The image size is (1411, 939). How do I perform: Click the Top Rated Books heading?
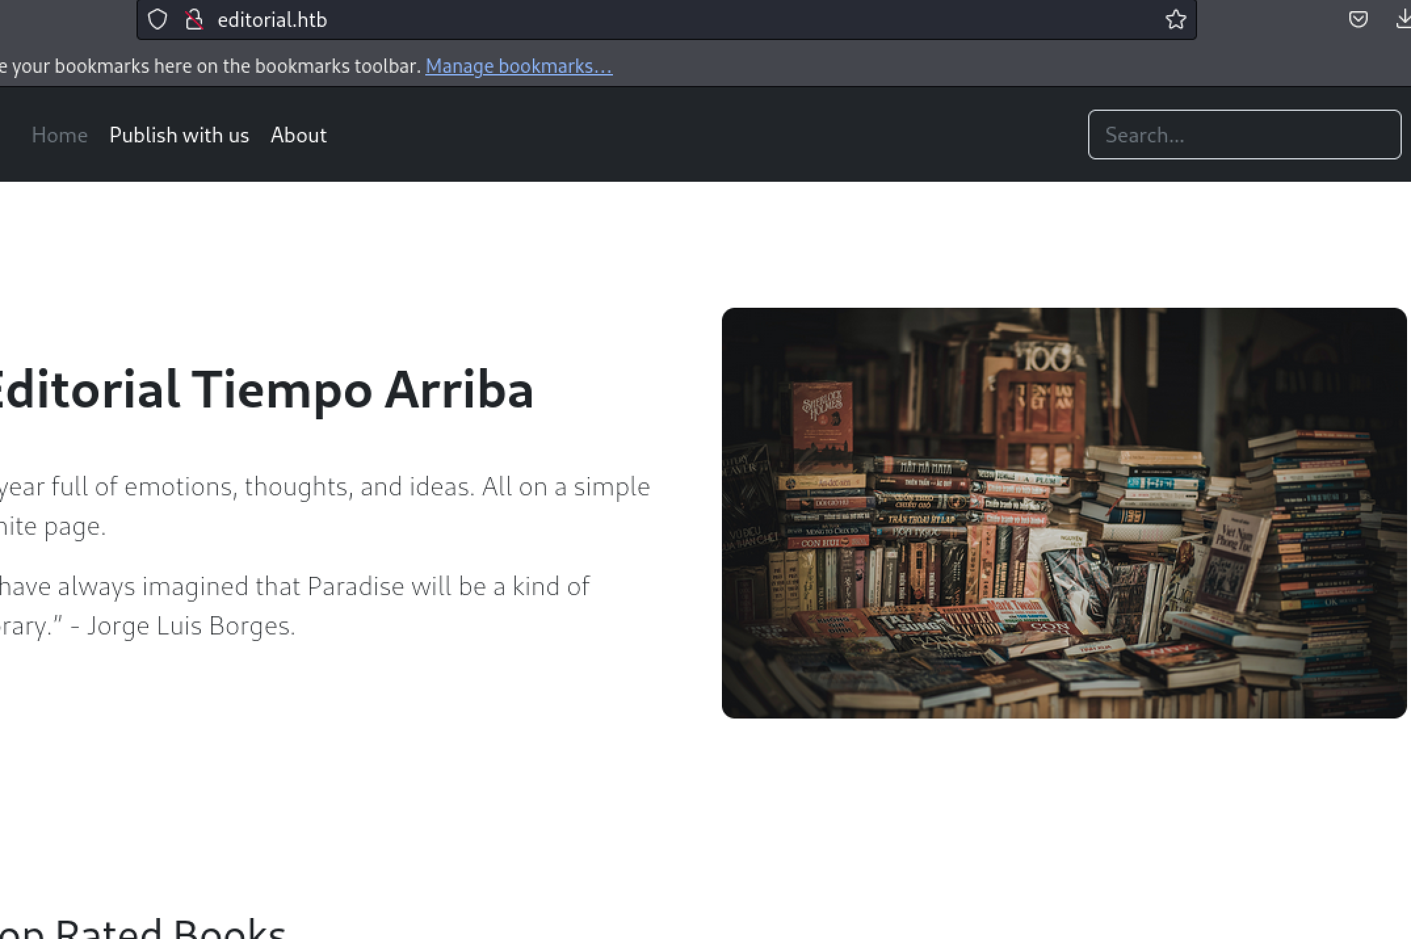pos(143,928)
